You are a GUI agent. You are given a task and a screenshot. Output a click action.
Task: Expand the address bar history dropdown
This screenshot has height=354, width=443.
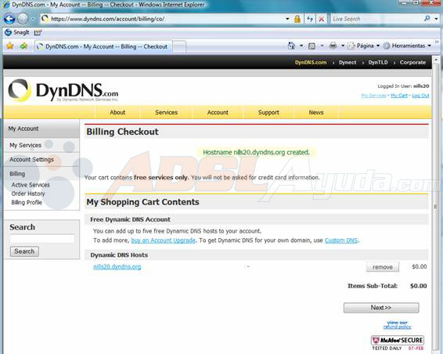pyautogui.click(x=287, y=19)
